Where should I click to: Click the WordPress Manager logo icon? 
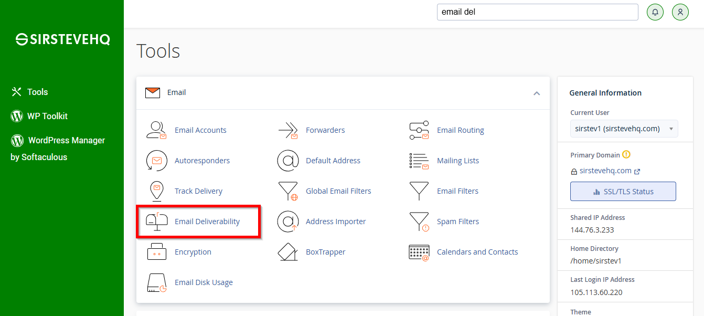point(17,140)
